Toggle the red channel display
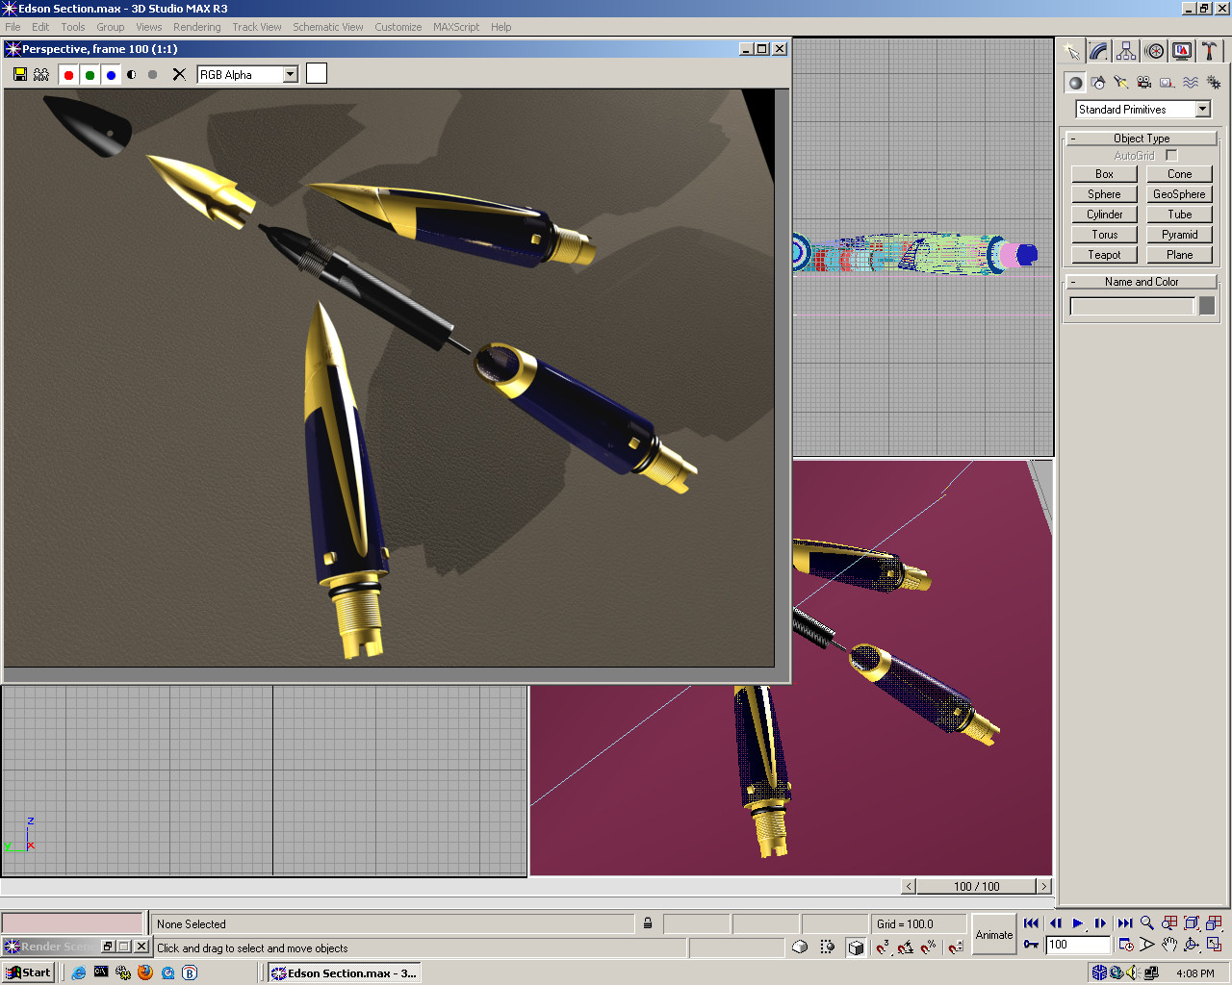This screenshot has height=985, width=1232. coord(68,75)
